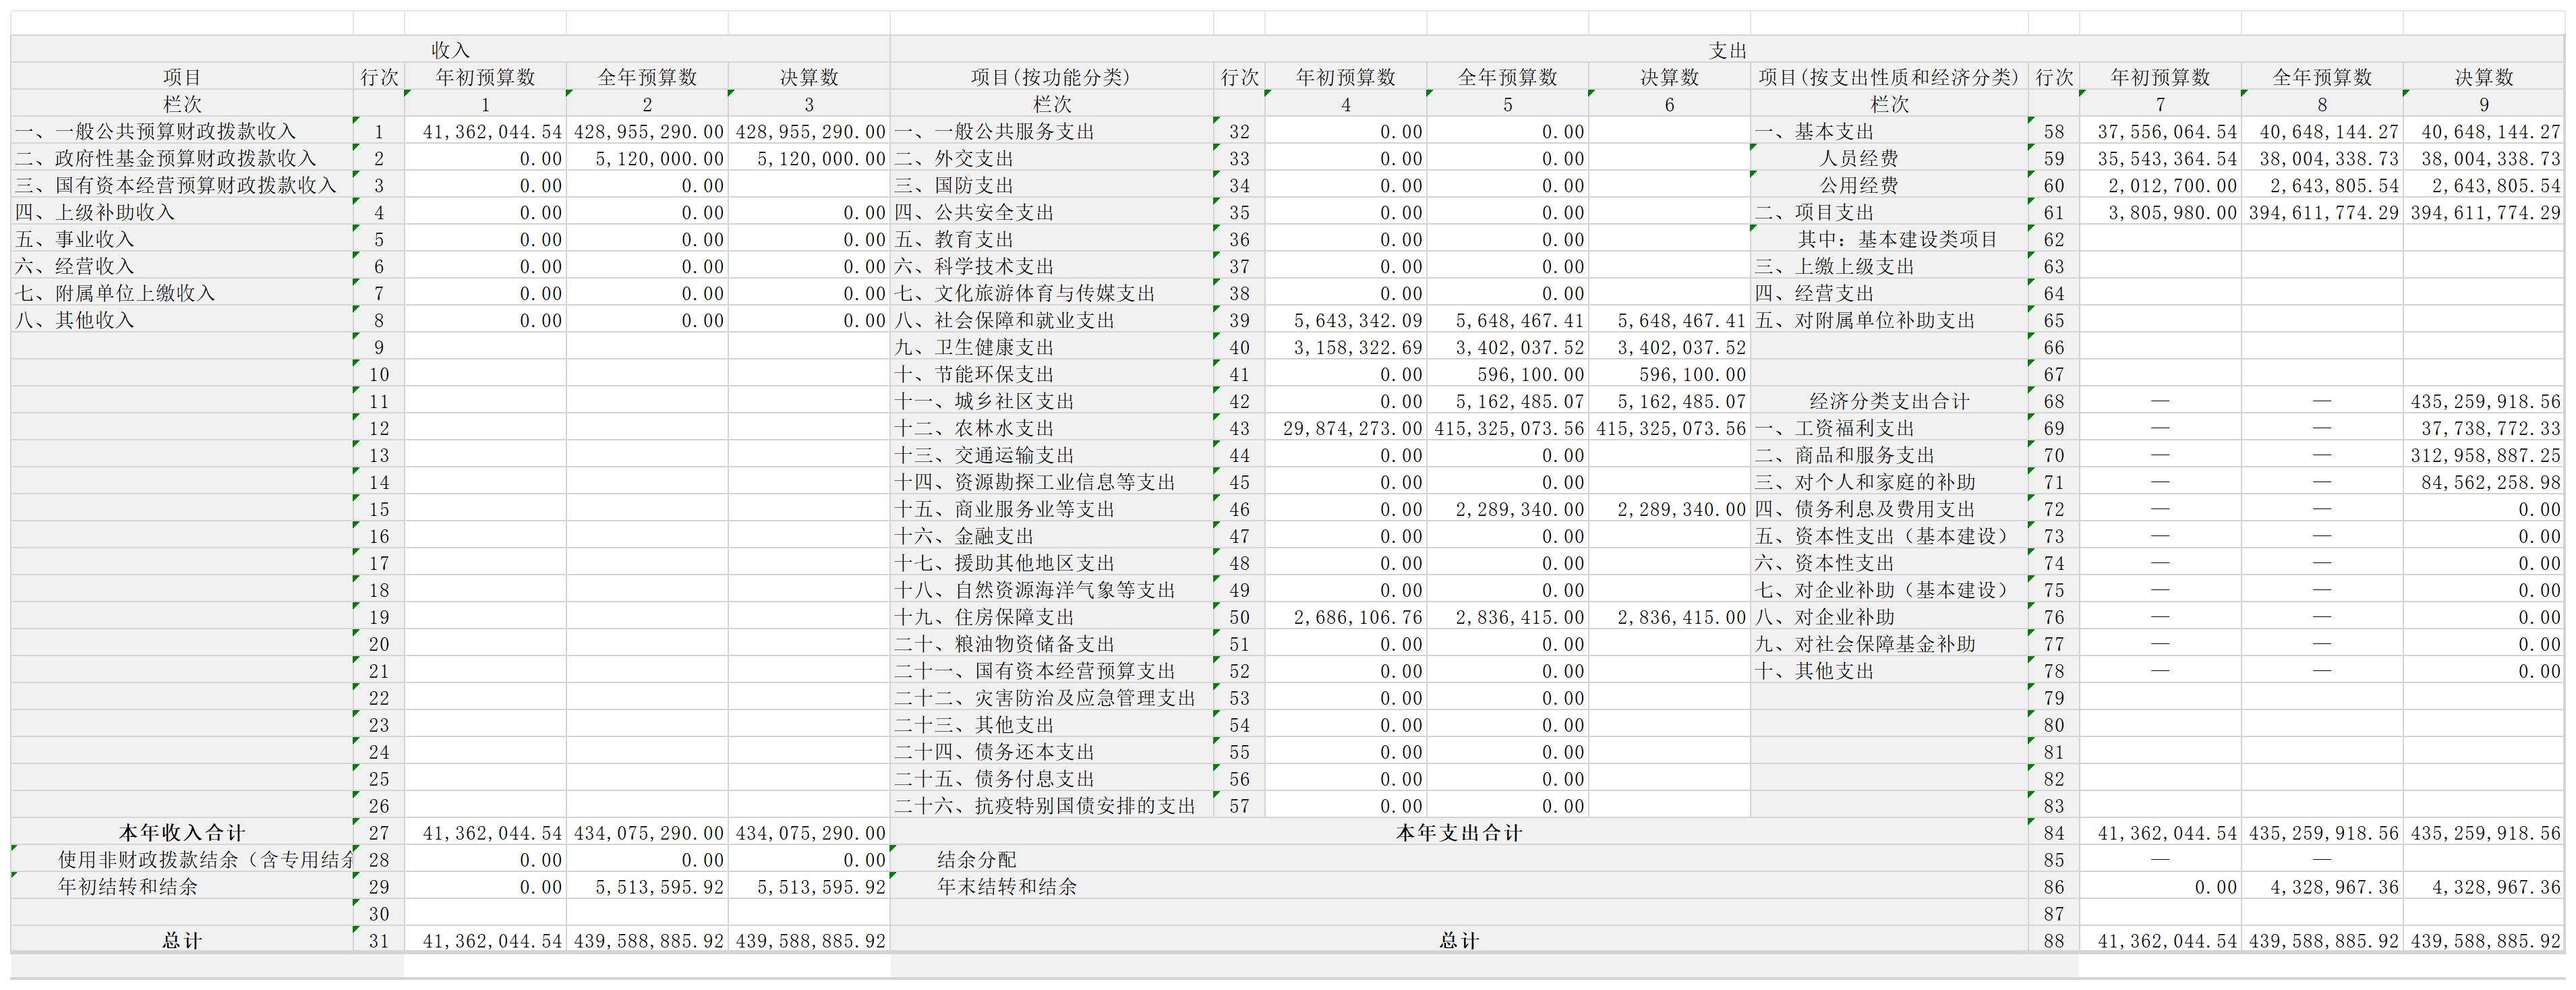The width and height of the screenshot is (2576, 990).
Task: Select the '八、其他收入' cell
Action: 182,320
